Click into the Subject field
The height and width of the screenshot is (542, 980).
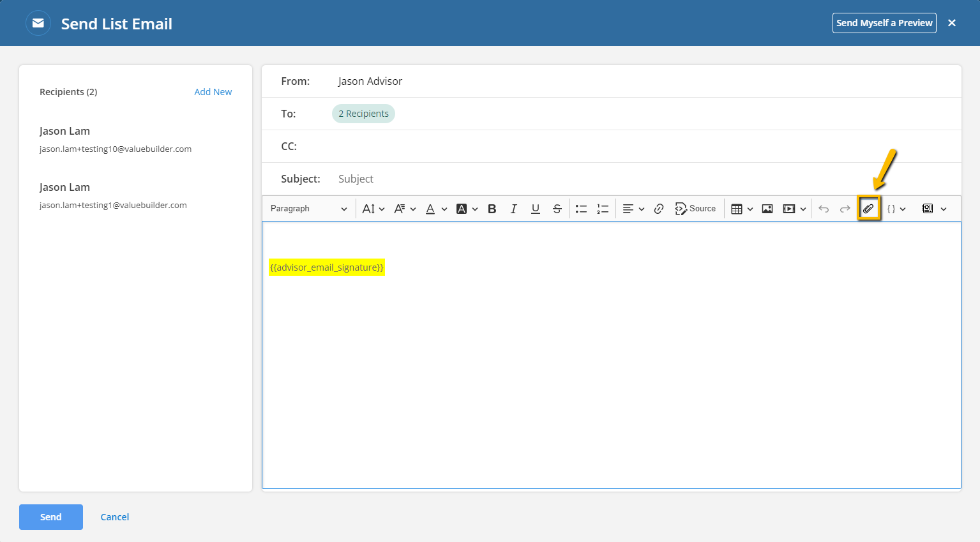pyautogui.click(x=645, y=179)
